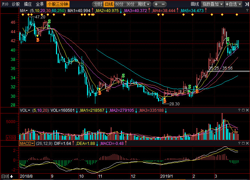Close the VOL indicator panel
The width and height of the screenshot is (250, 180).
coord(247,110)
